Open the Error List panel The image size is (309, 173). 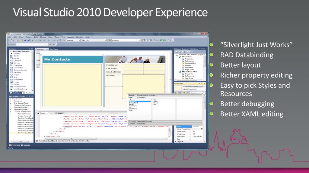point(14,145)
